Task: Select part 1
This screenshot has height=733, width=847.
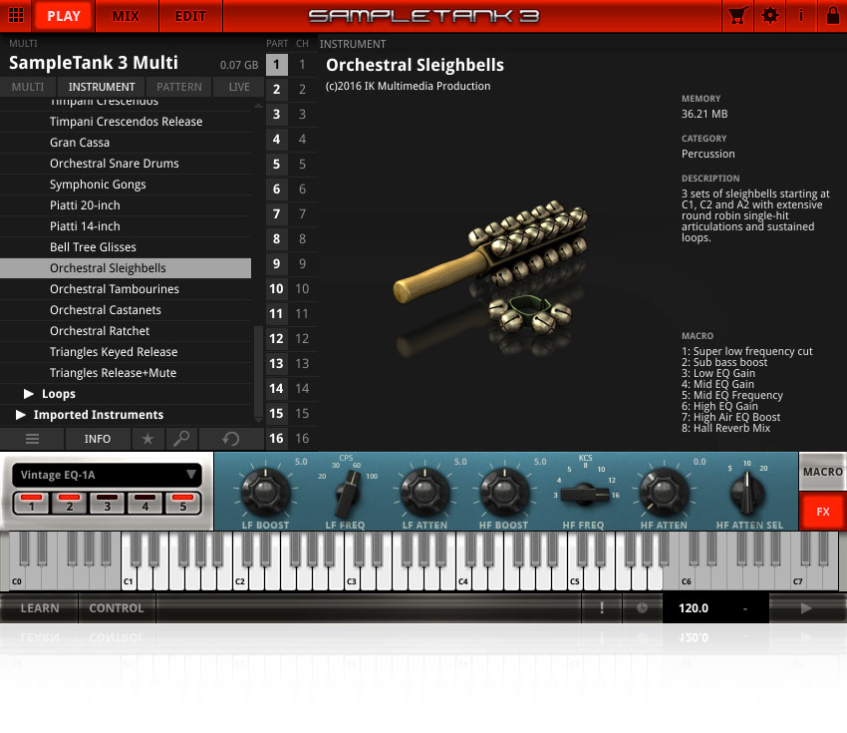Action: (x=276, y=65)
